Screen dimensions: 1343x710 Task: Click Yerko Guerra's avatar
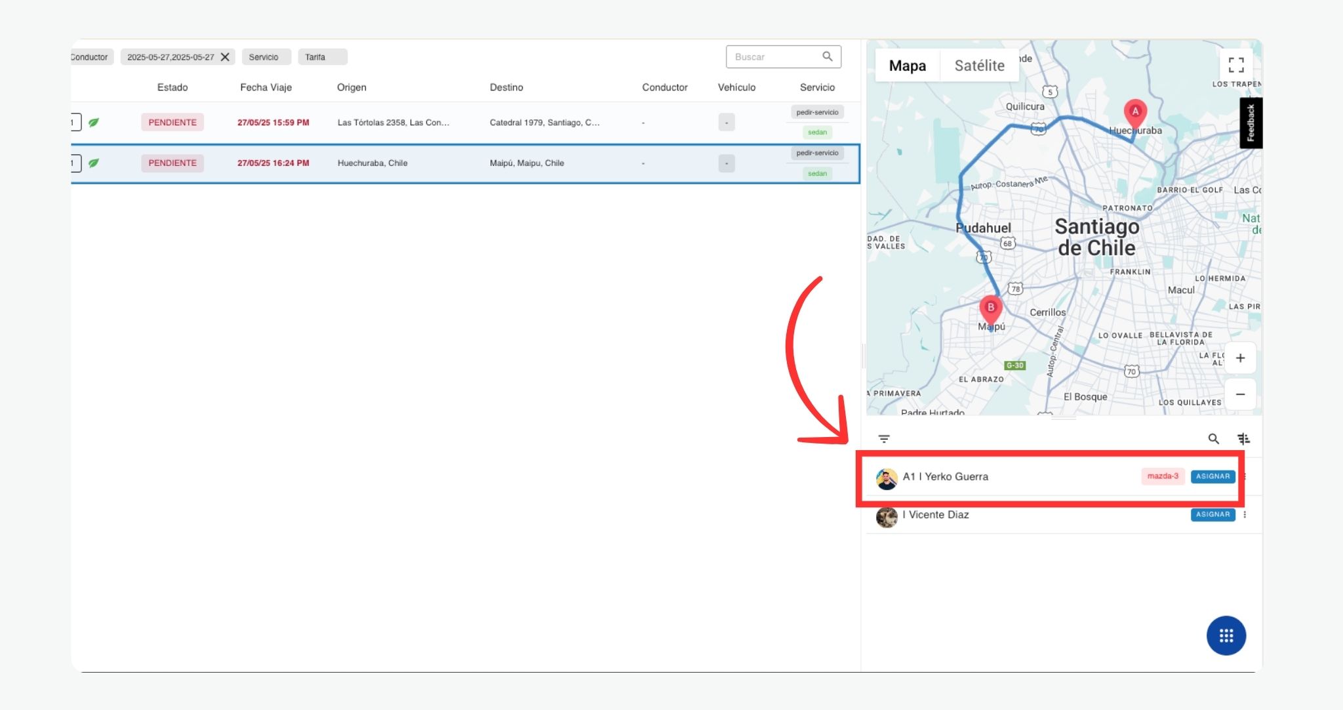pos(887,479)
